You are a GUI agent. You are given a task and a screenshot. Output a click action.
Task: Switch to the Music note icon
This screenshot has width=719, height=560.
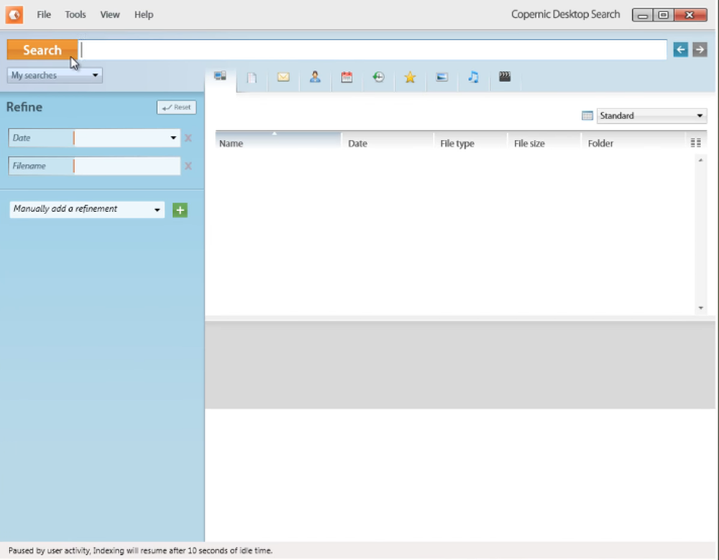[x=473, y=77]
